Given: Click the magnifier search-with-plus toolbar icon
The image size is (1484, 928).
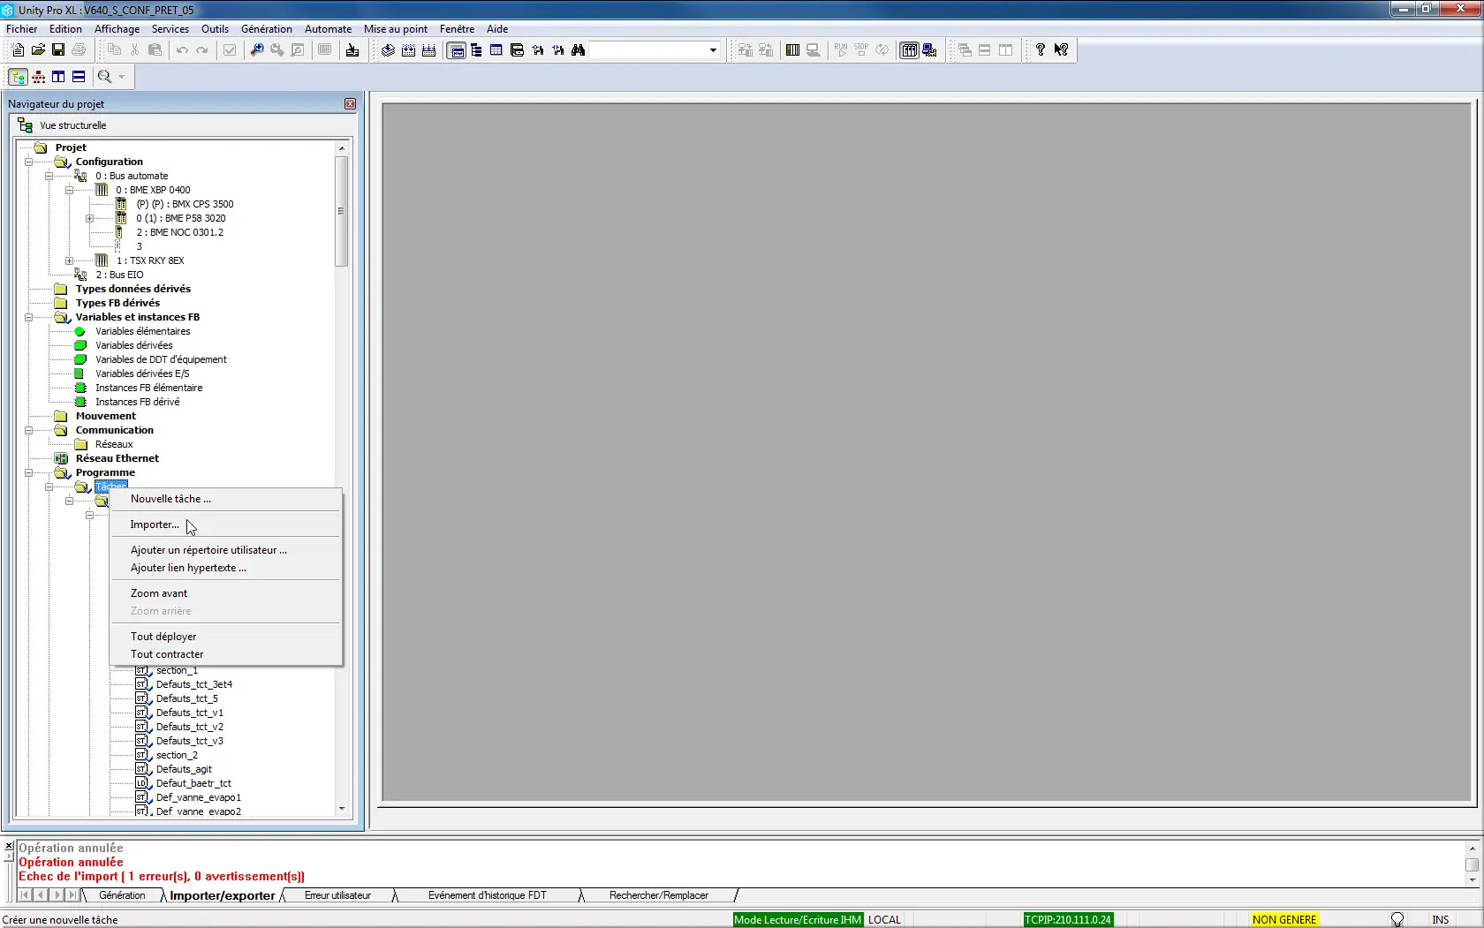Looking at the screenshot, I should pos(257,50).
